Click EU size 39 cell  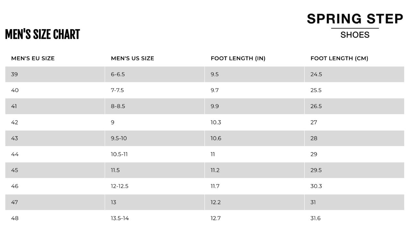tap(14, 74)
